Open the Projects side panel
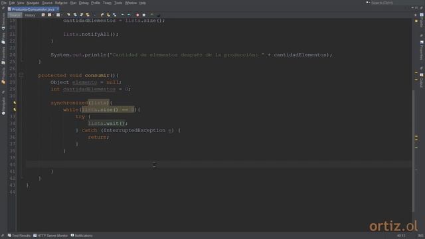425x239 pixels. coord(3,76)
